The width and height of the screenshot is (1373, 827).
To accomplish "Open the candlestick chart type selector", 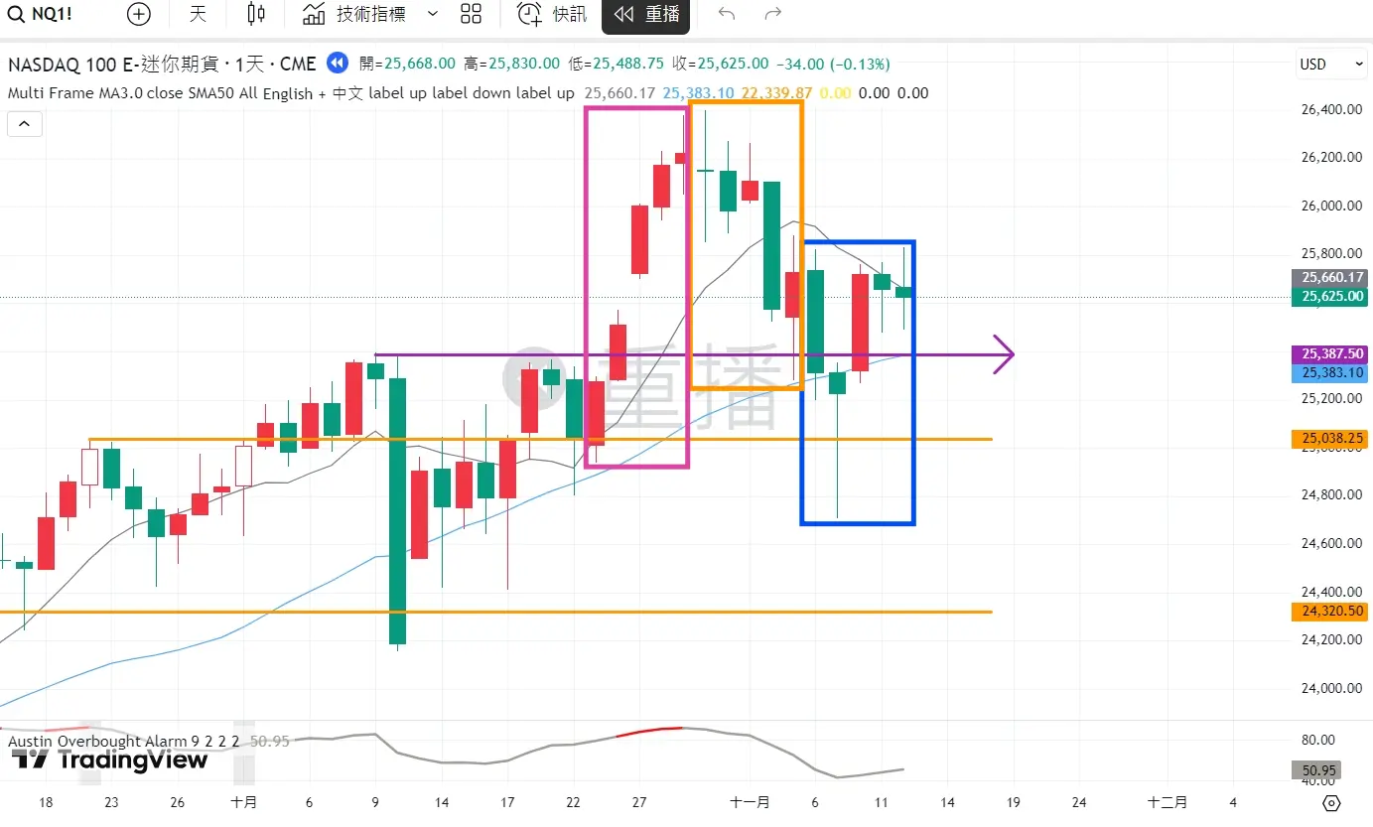I will (x=256, y=14).
